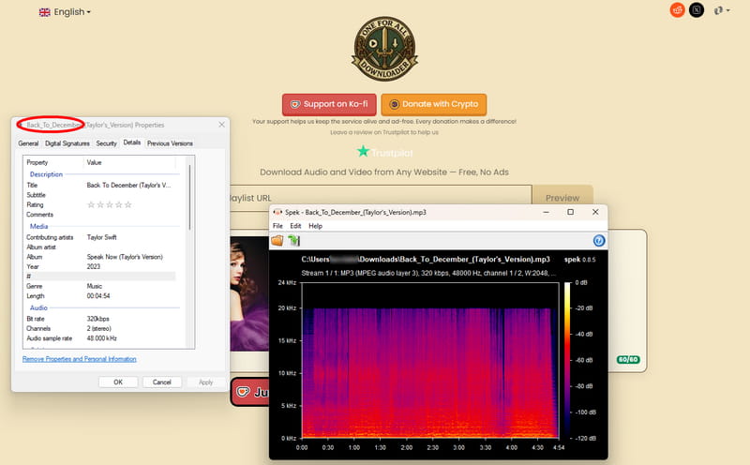Image resolution: width=750 pixels, height=465 pixels.
Task: Click the Stream info line in Spek
Action: coord(428,273)
